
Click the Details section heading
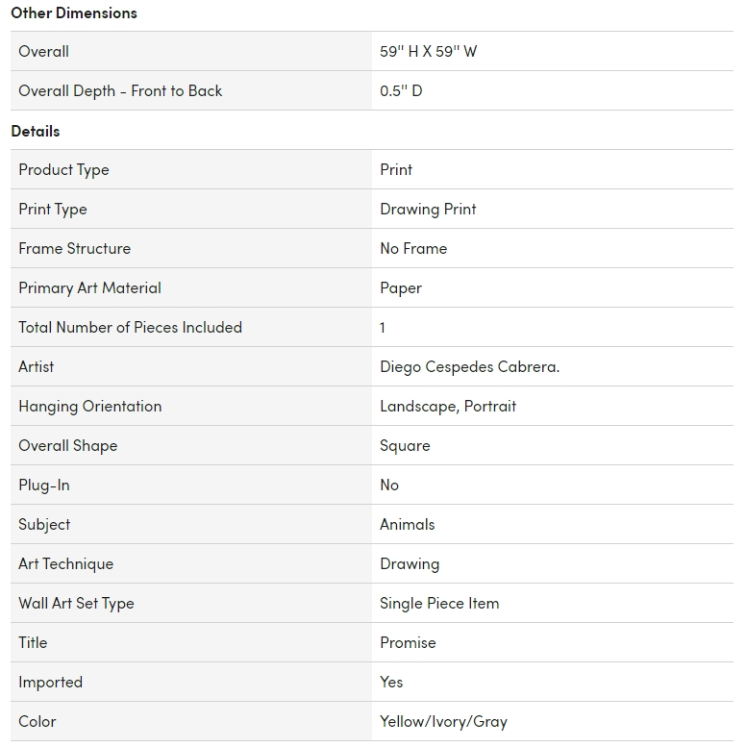pyautogui.click(x=36, y=131)
